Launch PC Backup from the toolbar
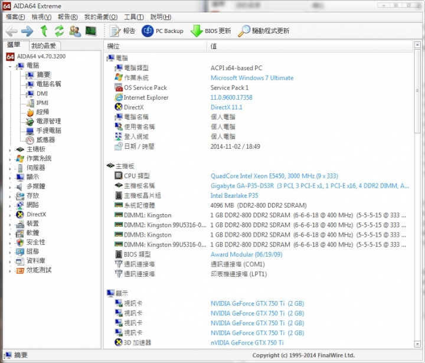This screenshot has height=363, width=425. click(162, 31)
